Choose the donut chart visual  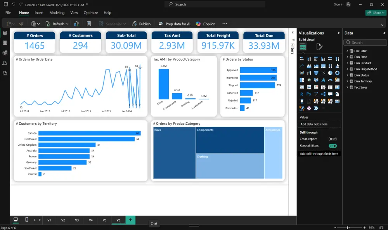tap(337, 73)
